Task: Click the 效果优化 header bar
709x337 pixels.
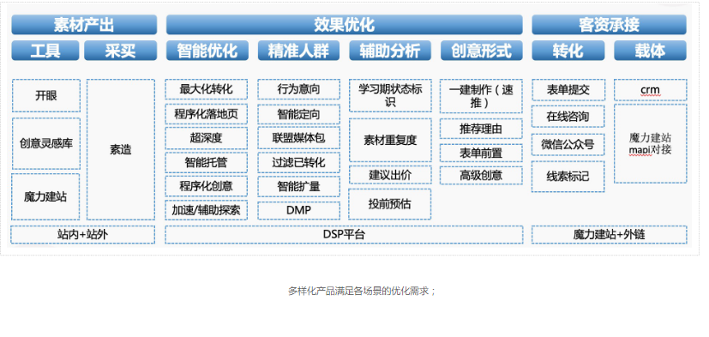Action: click(344, 24)
